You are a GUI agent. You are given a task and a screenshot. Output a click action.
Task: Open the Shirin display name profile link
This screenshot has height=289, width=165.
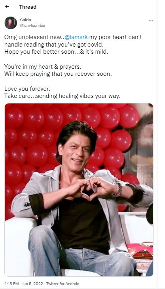[x=25, y=20]
